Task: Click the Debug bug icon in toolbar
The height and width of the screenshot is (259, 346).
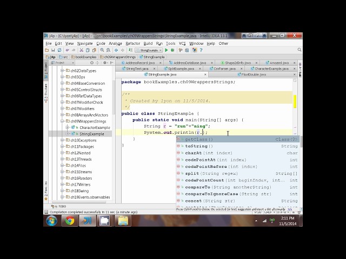Action: coord(172,50)
